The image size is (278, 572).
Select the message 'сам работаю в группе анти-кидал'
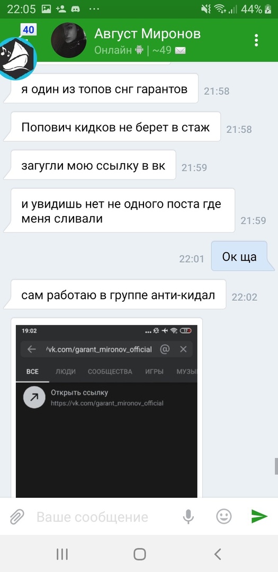click(118, 295)
